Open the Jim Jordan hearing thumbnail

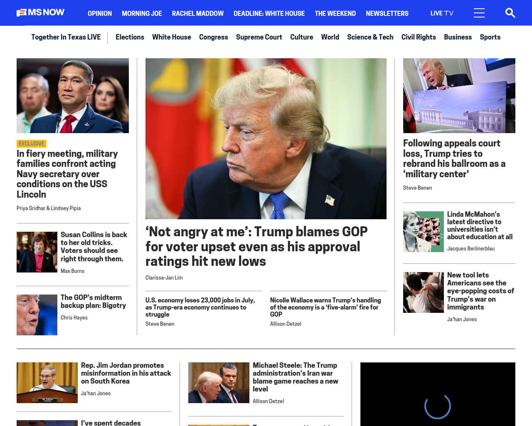(x=47, y=383)
